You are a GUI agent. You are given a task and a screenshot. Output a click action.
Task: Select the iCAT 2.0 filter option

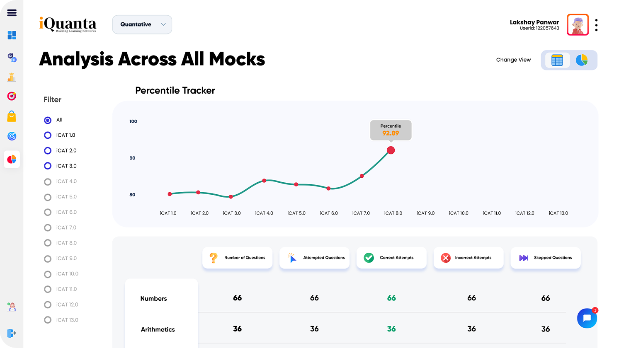coord(48,150)
